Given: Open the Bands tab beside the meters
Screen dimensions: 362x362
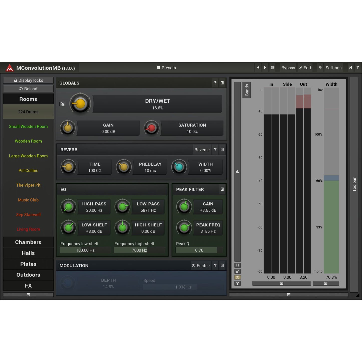Looking at the screenshot, I should point(247,89).
